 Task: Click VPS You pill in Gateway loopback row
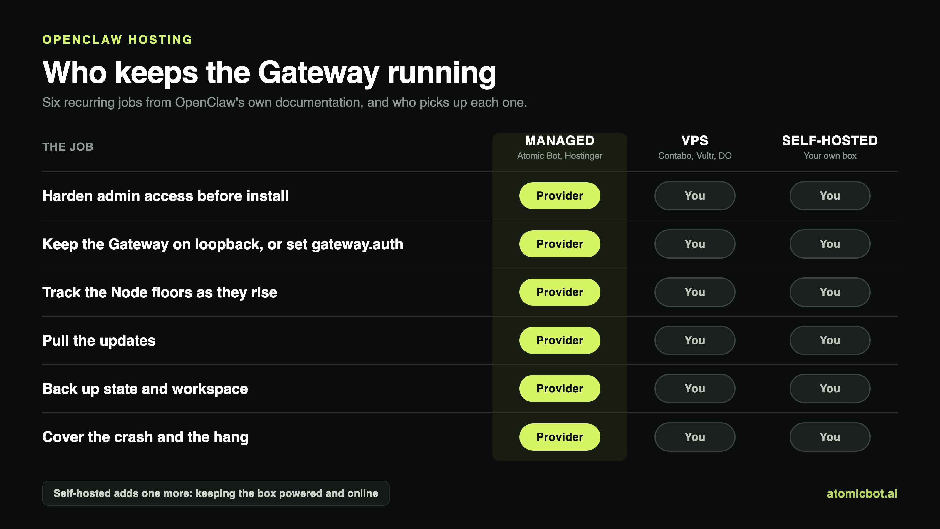tap(695, 244)
